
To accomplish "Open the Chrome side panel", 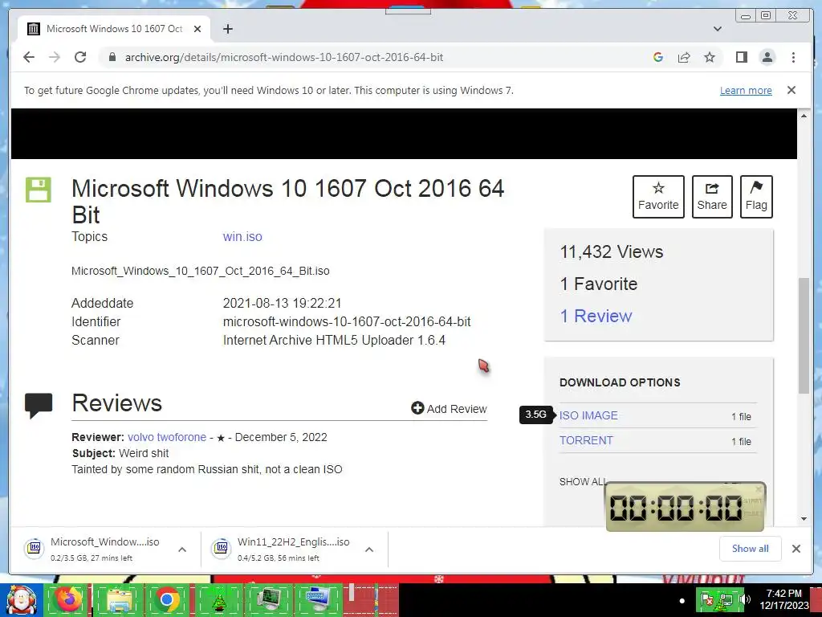I will coord(741,57).
